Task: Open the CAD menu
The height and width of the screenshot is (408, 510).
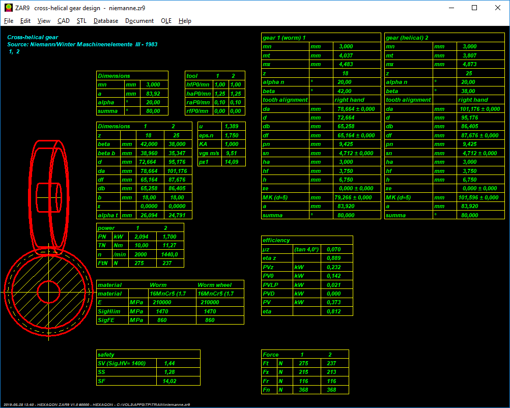Action: point(64,21)
